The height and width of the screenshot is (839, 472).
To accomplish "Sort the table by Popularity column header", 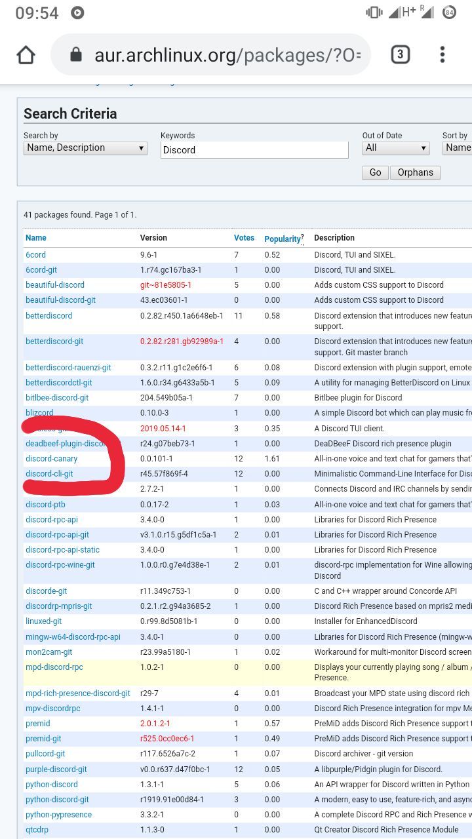I will pyautogui.click(x=282, y=239).
